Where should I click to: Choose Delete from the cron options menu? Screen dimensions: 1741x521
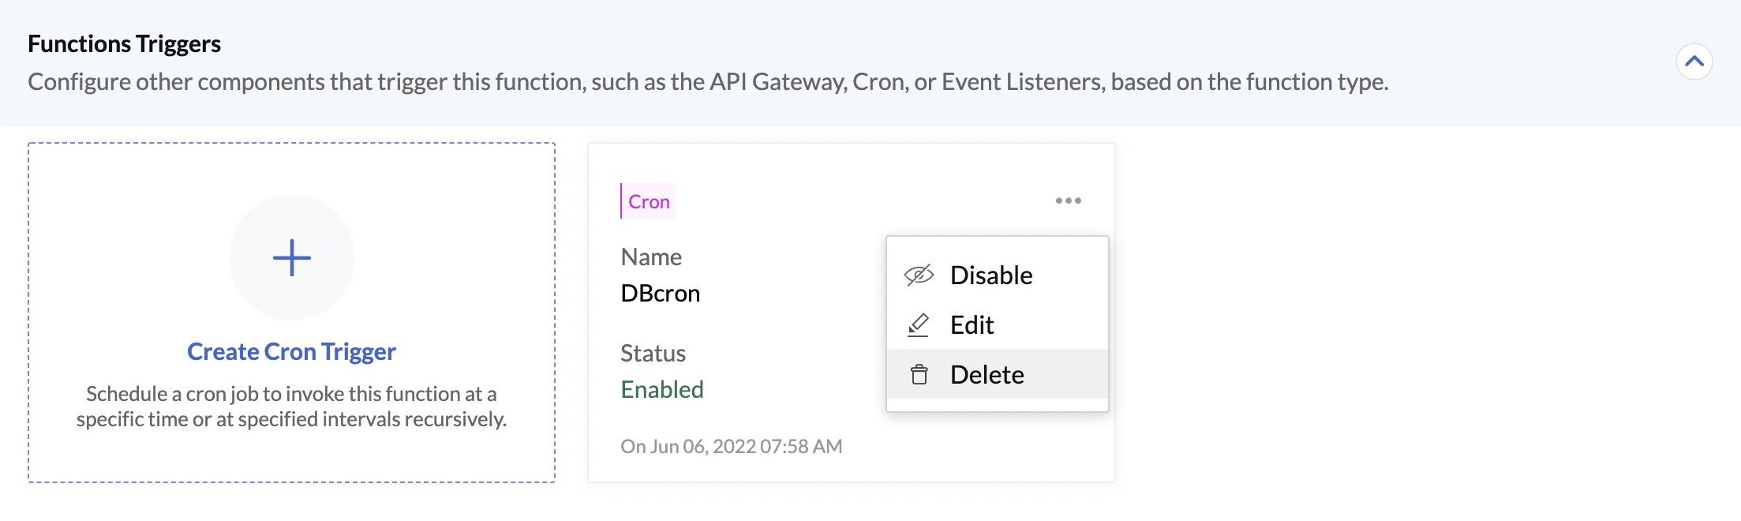point(987,375)
